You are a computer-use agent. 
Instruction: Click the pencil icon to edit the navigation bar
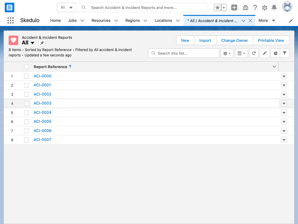click(291, 21)
